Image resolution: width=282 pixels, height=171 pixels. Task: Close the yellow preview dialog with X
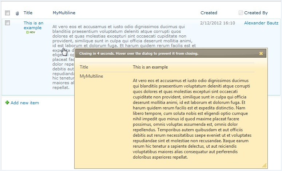pos(261,53)
